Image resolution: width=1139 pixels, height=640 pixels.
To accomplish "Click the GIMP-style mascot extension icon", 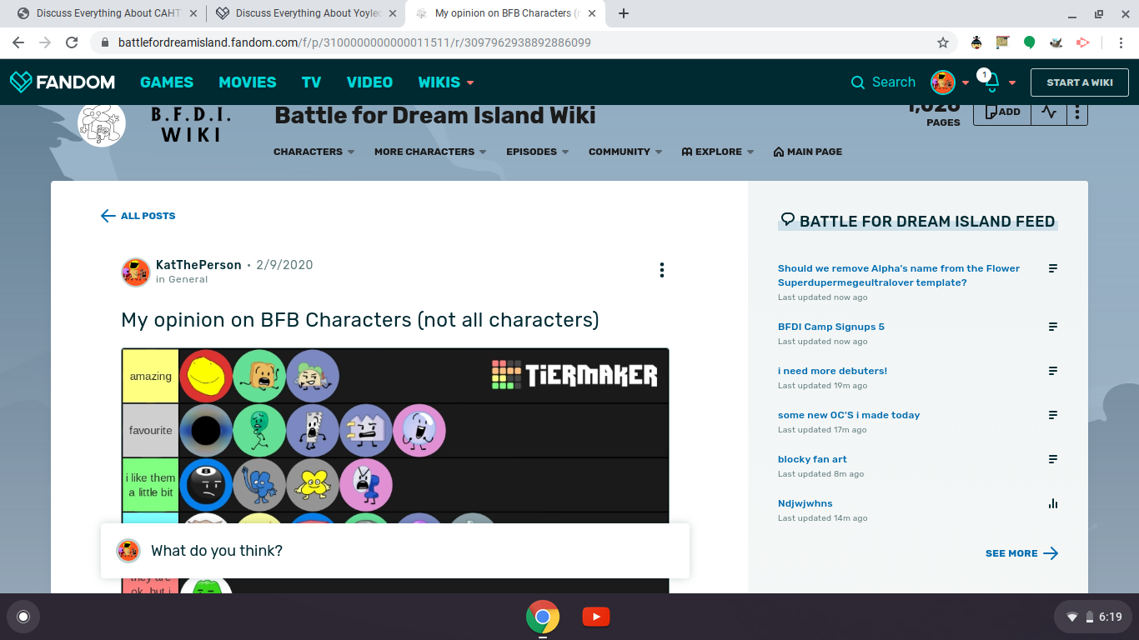I will (x=1056, y=42).
